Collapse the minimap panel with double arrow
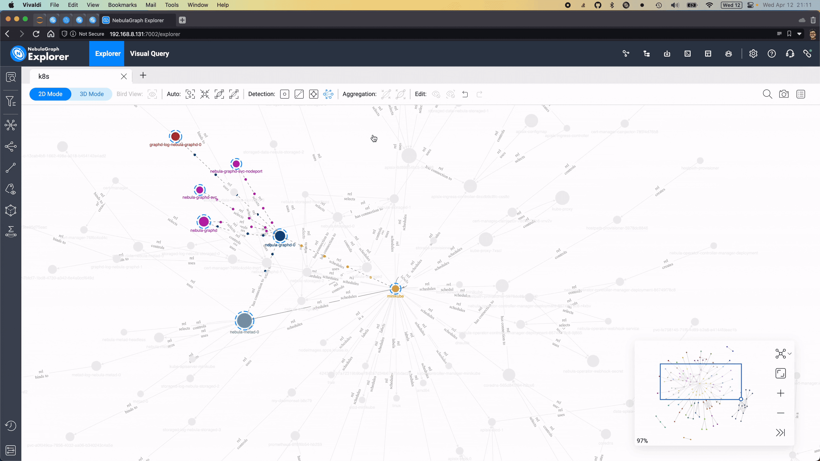The height and width of the screenshot is (461, 820). point(781,433)
